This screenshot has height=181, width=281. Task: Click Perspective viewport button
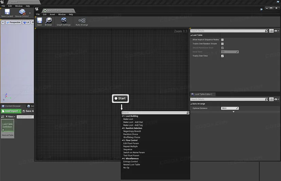(x=14, y=22)
